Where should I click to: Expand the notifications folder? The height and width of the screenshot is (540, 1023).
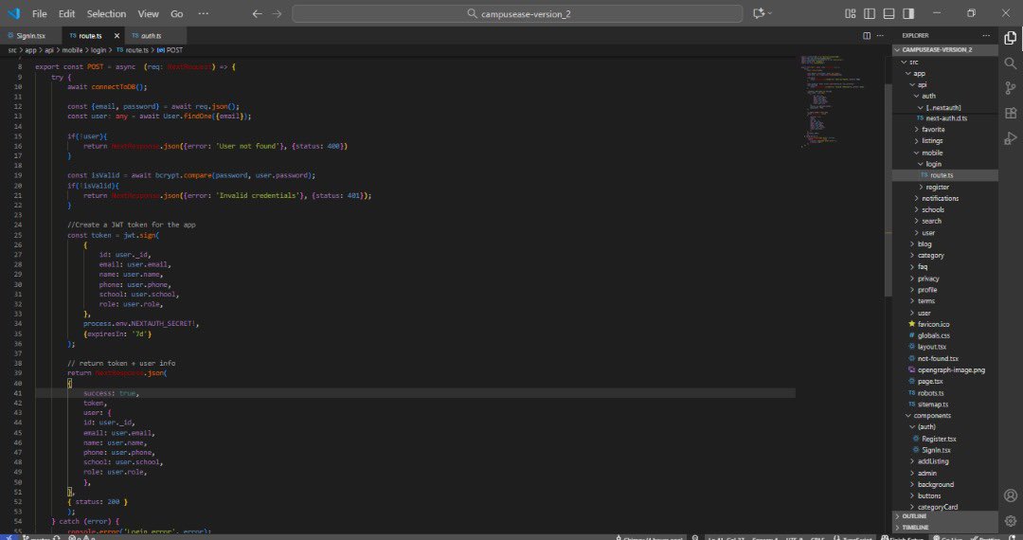point(945,198)
